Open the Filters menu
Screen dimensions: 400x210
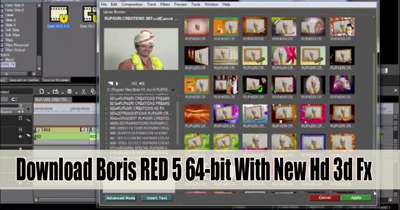tap(165, 4)
